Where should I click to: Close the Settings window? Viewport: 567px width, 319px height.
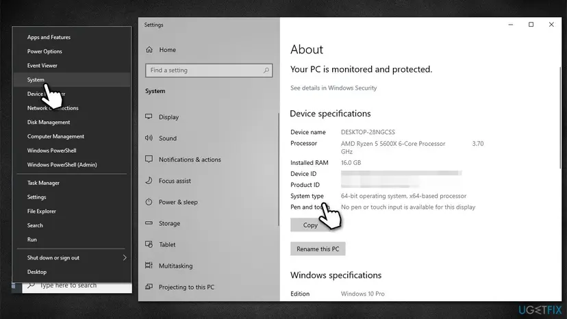pyautogui.click(x=551, y=25)
